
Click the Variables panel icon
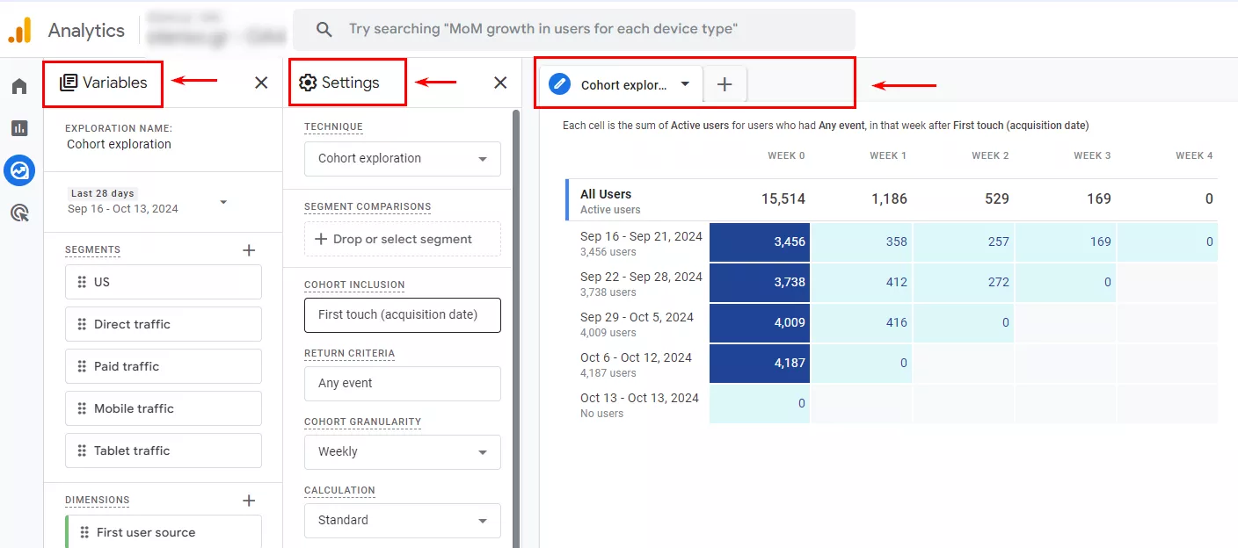69,83
